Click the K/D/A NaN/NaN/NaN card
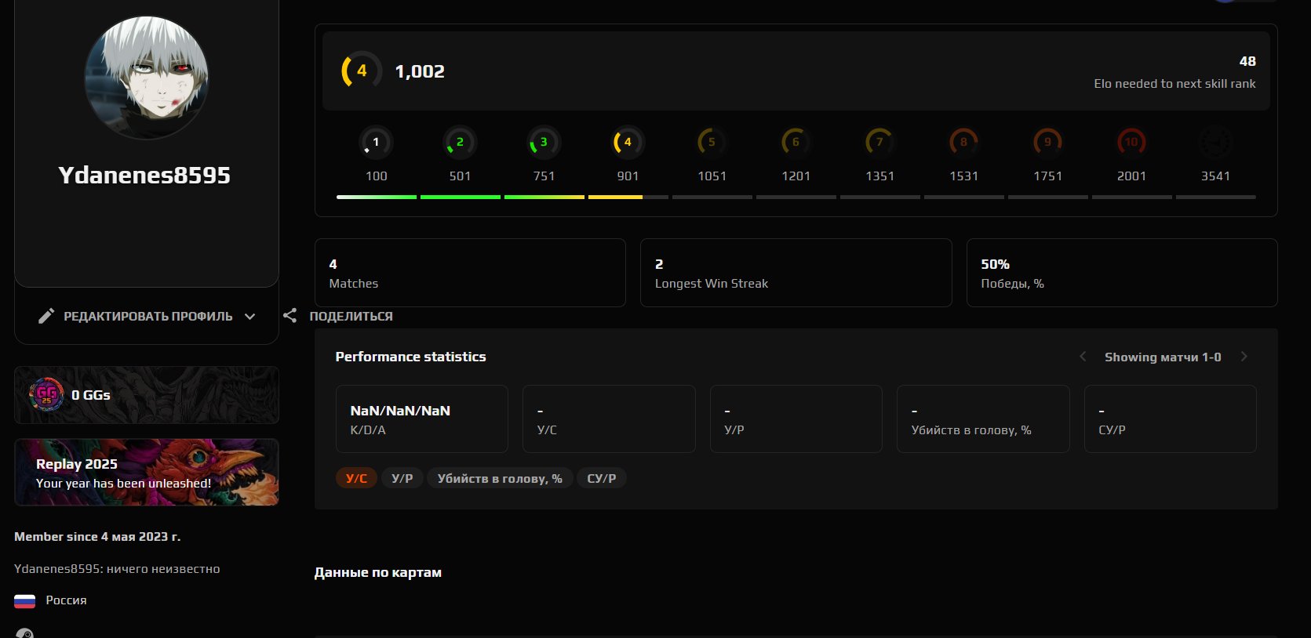This screenshot has height=638, width=1311. point(422,419)
